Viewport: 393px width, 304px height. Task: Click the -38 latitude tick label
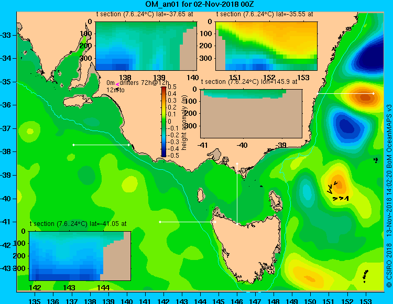(x=5, y=152)
